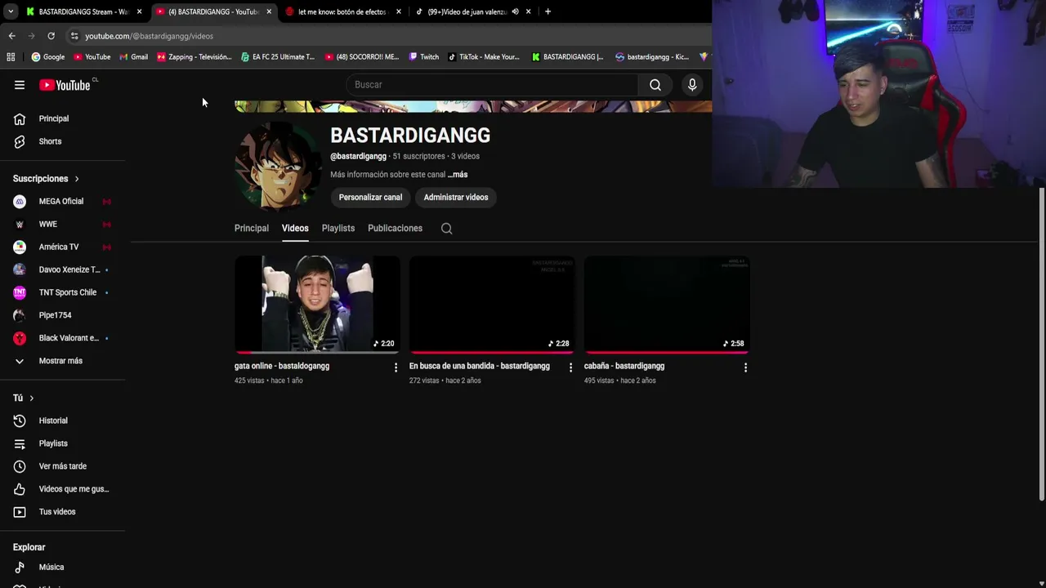1046x588 pixels.
Task: Open Twitch bookmark
Action: pyautogui.click(x=424, y=57)
